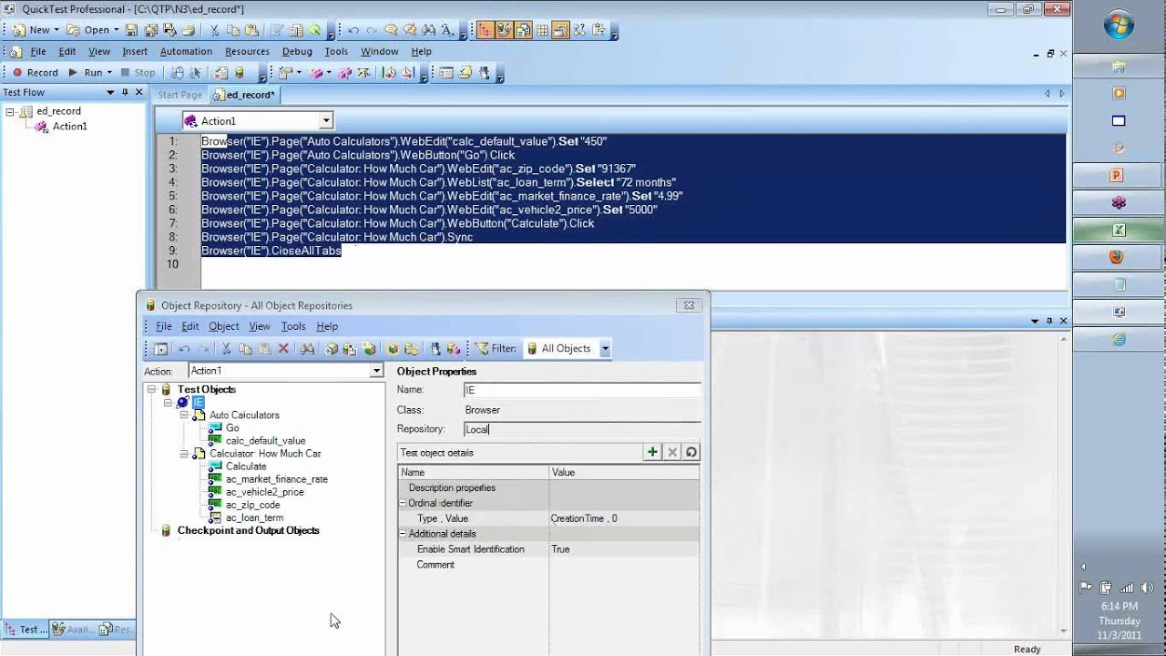
Task: Click the green plus add-property icon
Action: coord(652,452)
